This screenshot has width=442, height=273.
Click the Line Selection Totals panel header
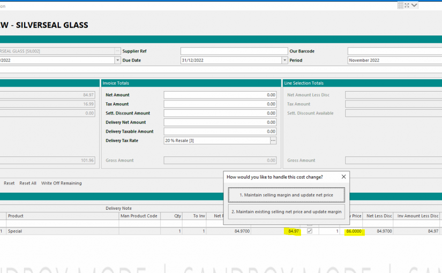[x=363, y=83]
